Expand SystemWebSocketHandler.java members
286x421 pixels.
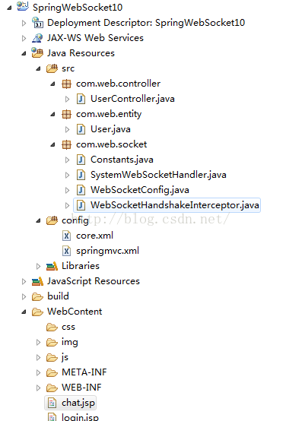click(x=68, y=176)
